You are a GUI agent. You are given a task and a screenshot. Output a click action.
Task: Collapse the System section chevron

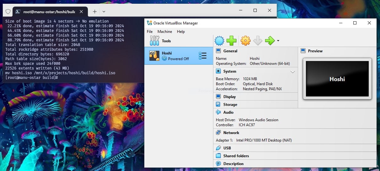(293, 72)
